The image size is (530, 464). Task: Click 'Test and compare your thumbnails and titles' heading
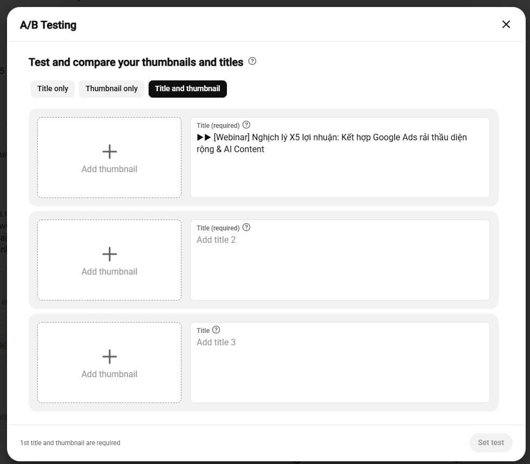[136, 62]
